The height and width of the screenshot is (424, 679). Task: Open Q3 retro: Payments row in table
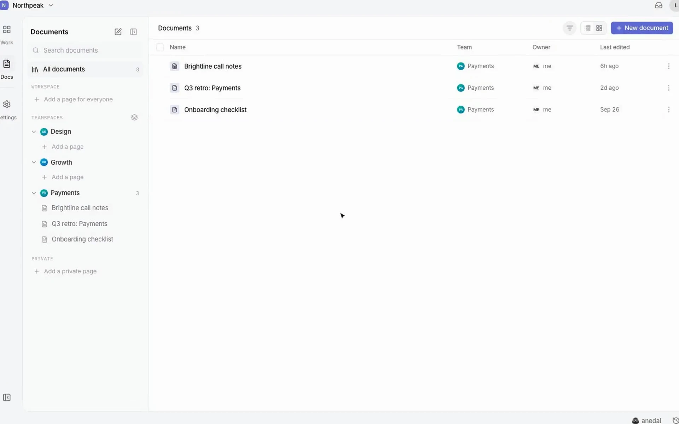(414, 88)
